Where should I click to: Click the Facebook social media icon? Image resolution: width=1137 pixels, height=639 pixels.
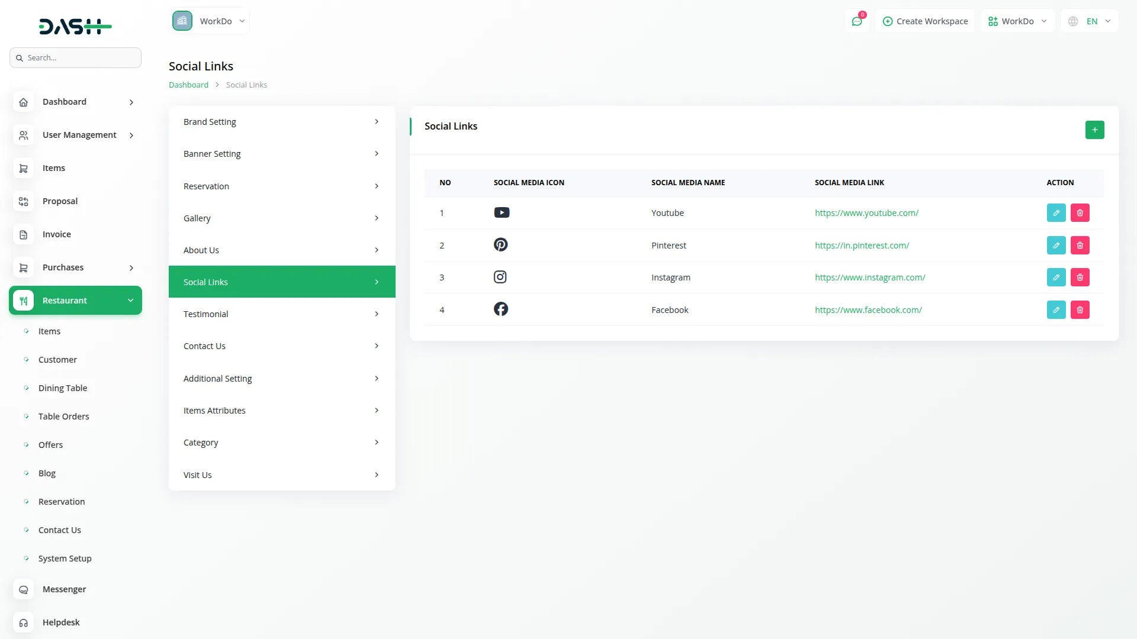pyautogui.click(x=501, y=309)
